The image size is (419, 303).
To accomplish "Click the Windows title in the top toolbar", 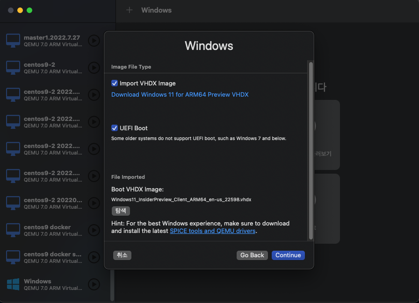I will (156, 10).
